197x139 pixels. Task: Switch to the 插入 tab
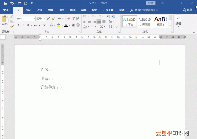tap(29, 10)
